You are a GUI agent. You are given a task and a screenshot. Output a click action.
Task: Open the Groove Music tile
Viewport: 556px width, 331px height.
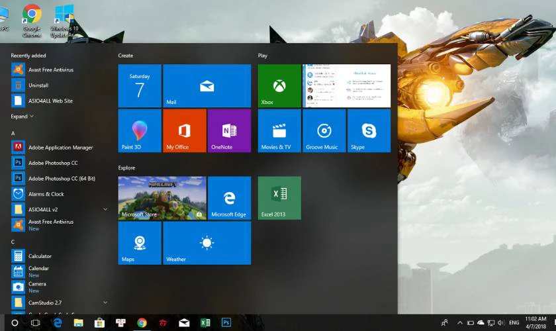pyautogui.click(x=324, y=131)
